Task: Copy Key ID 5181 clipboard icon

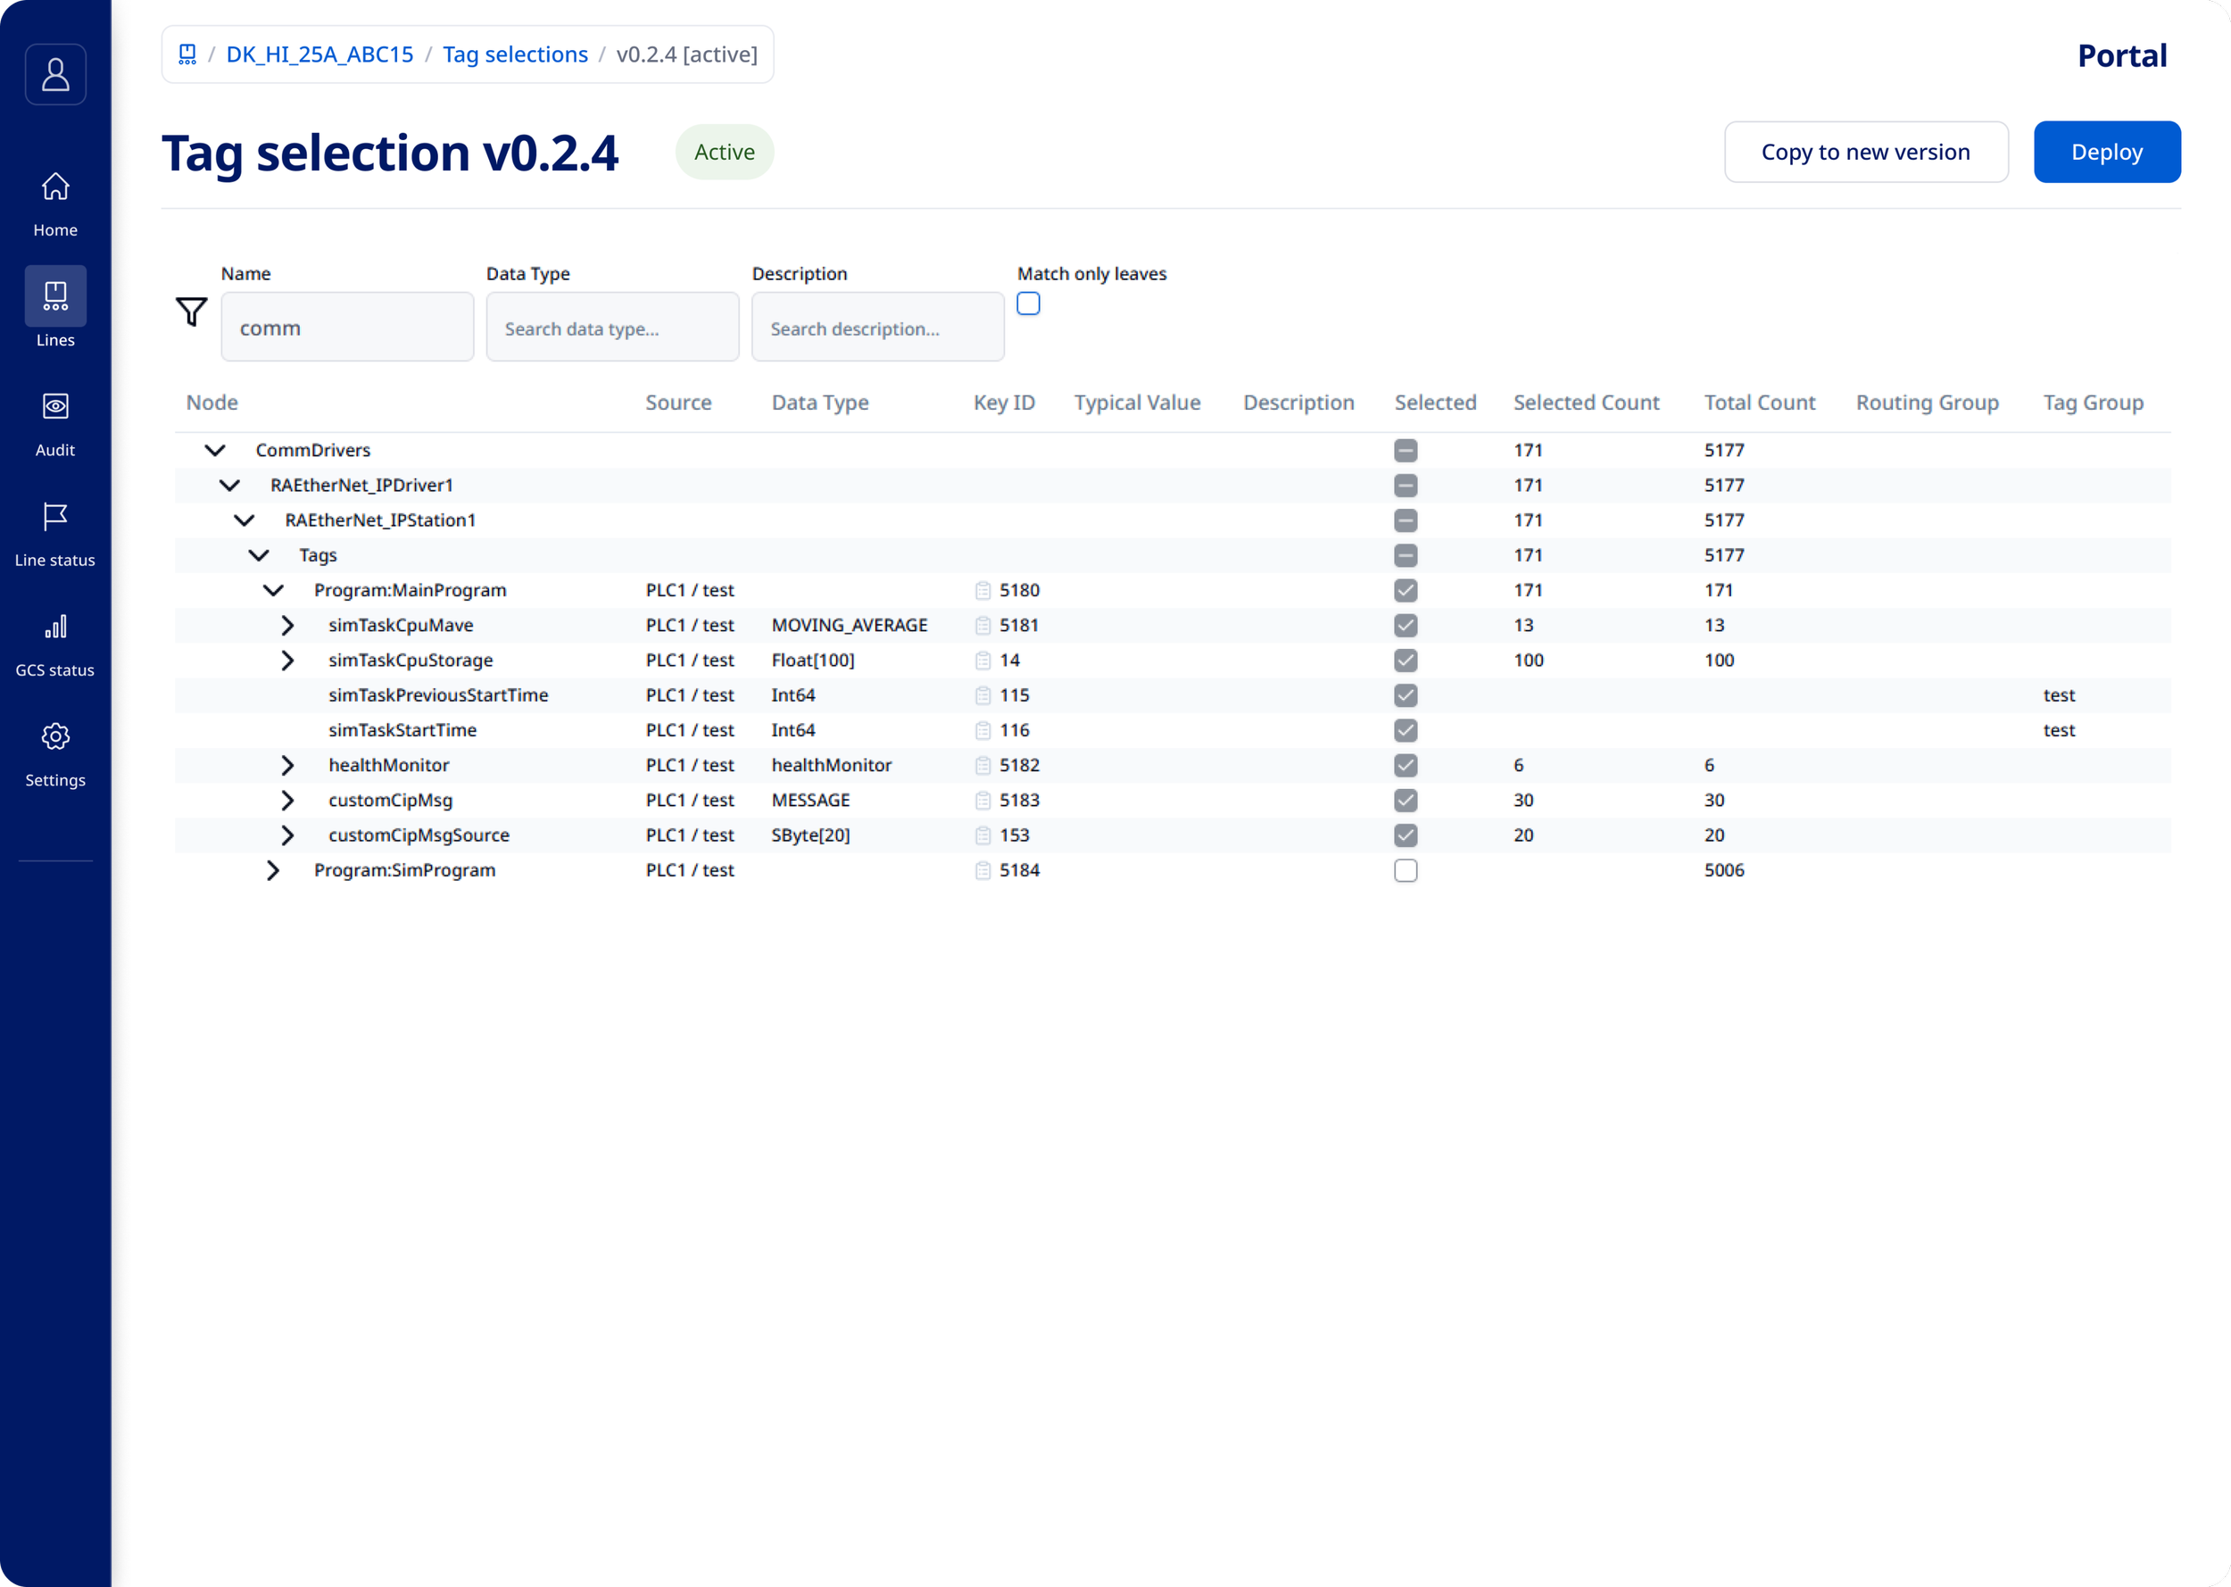Action: [983, 626]
